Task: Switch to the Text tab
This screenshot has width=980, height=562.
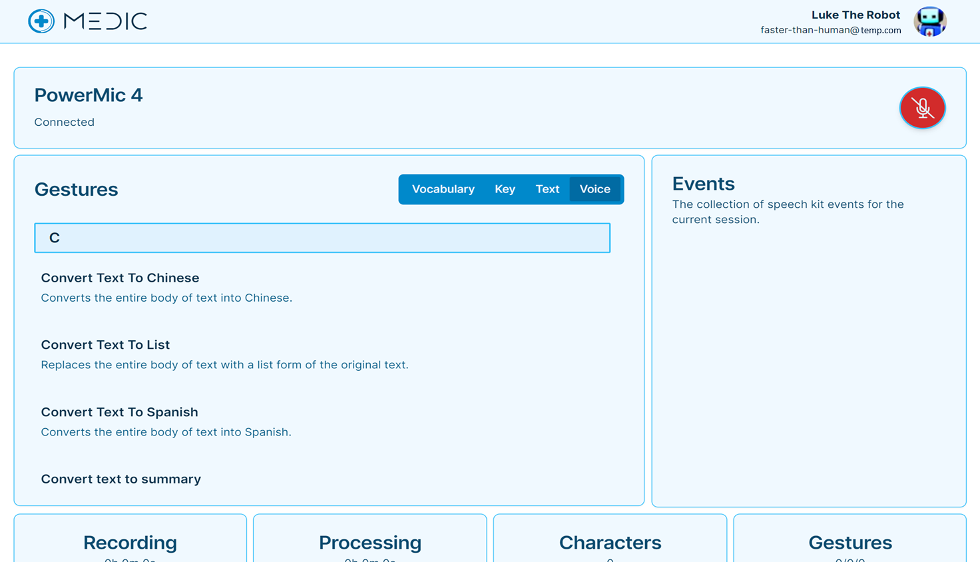Action: coord(547,189)
